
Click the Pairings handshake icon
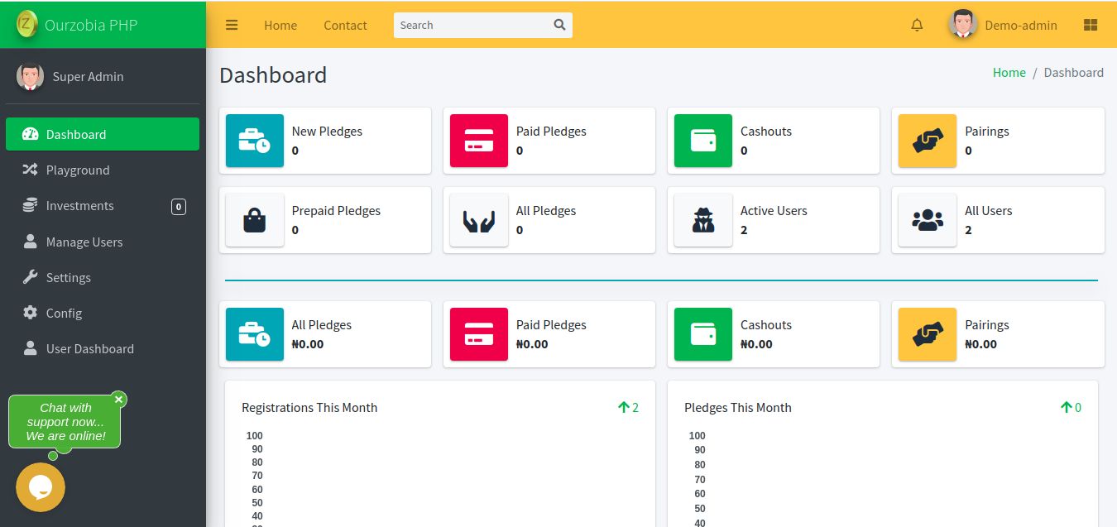click(927, 141)
